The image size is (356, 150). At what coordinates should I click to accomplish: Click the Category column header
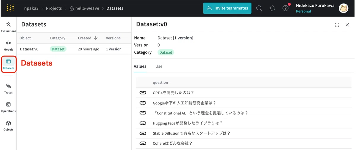click(58, 38)
